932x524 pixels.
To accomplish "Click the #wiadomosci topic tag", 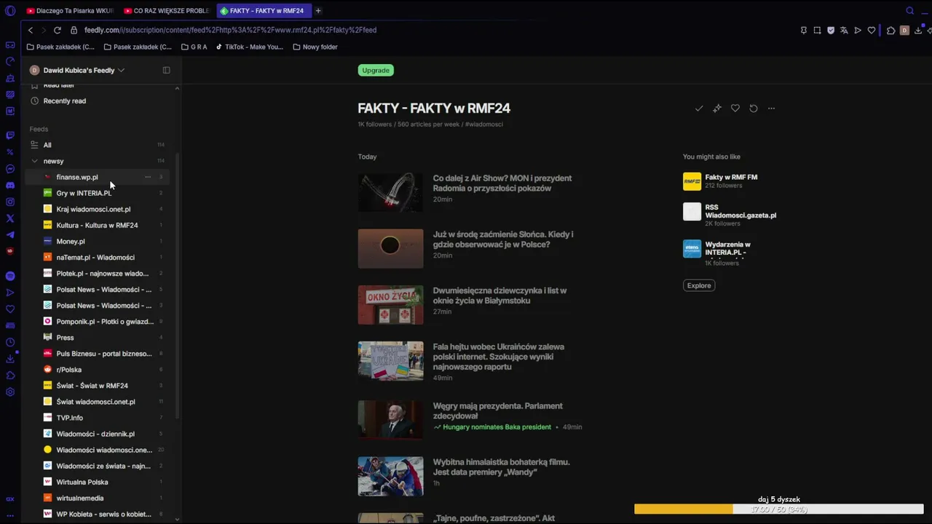I will (x=483, y=124).
